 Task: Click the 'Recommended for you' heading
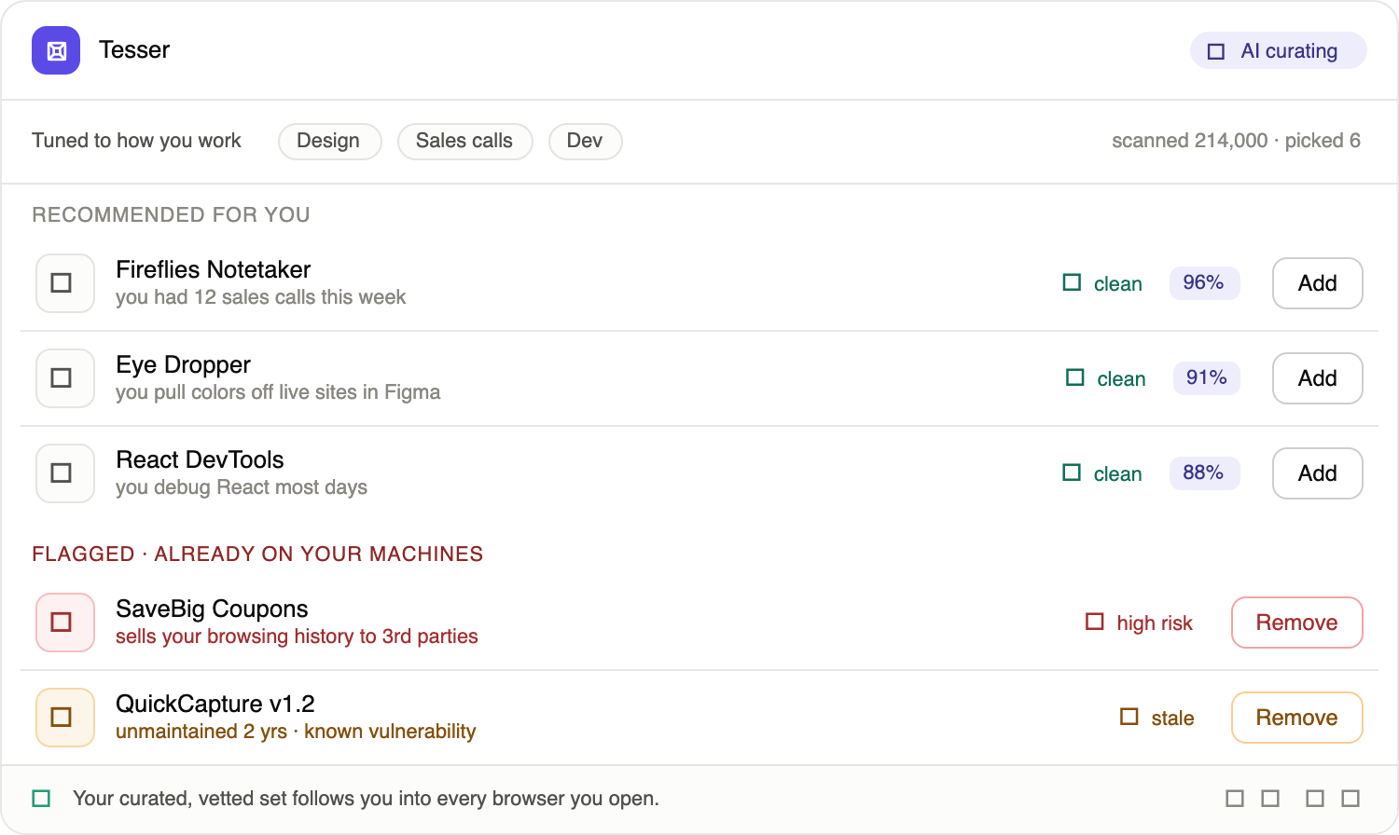click(171, 215)
